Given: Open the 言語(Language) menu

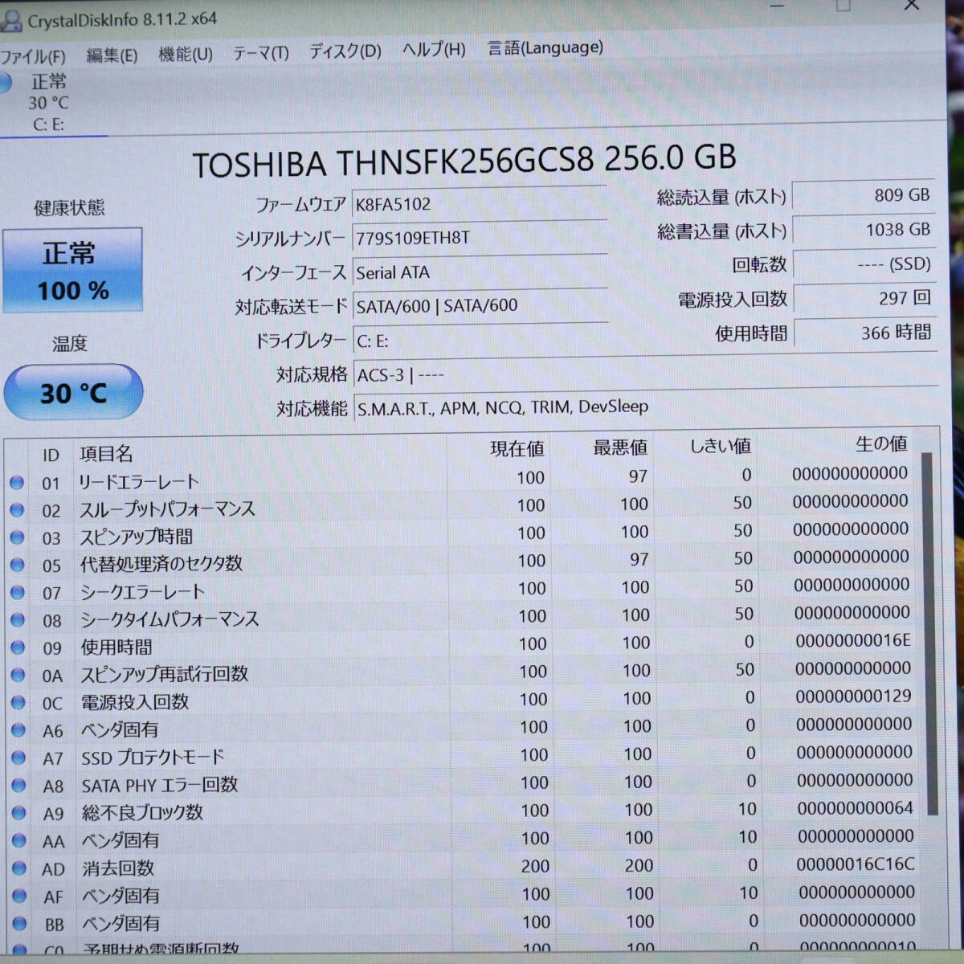Looking at the screenshot, I should click(x=545, y=48).
